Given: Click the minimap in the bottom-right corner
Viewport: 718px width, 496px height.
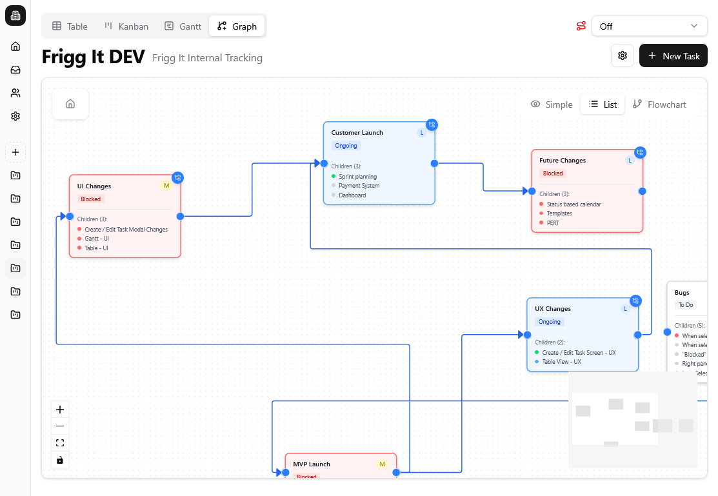Looking at the screenshot, I should [632, 420].
